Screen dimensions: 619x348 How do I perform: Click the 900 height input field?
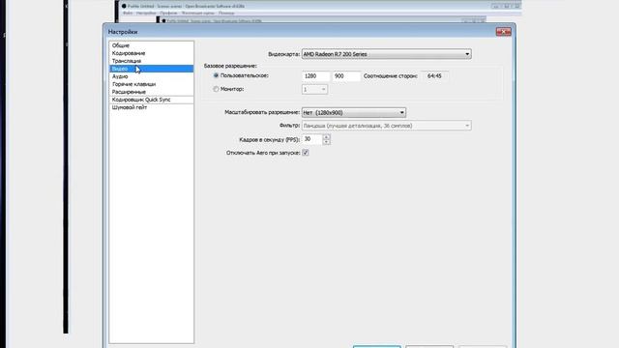tap(346, 76)
